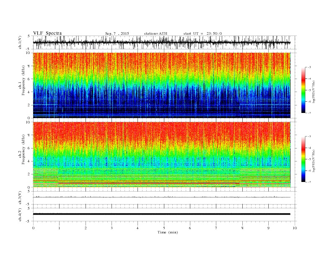This screenshot has width=332, height=256.
Task: Click the time axis tick label "10"
Action: click(295, 228)
